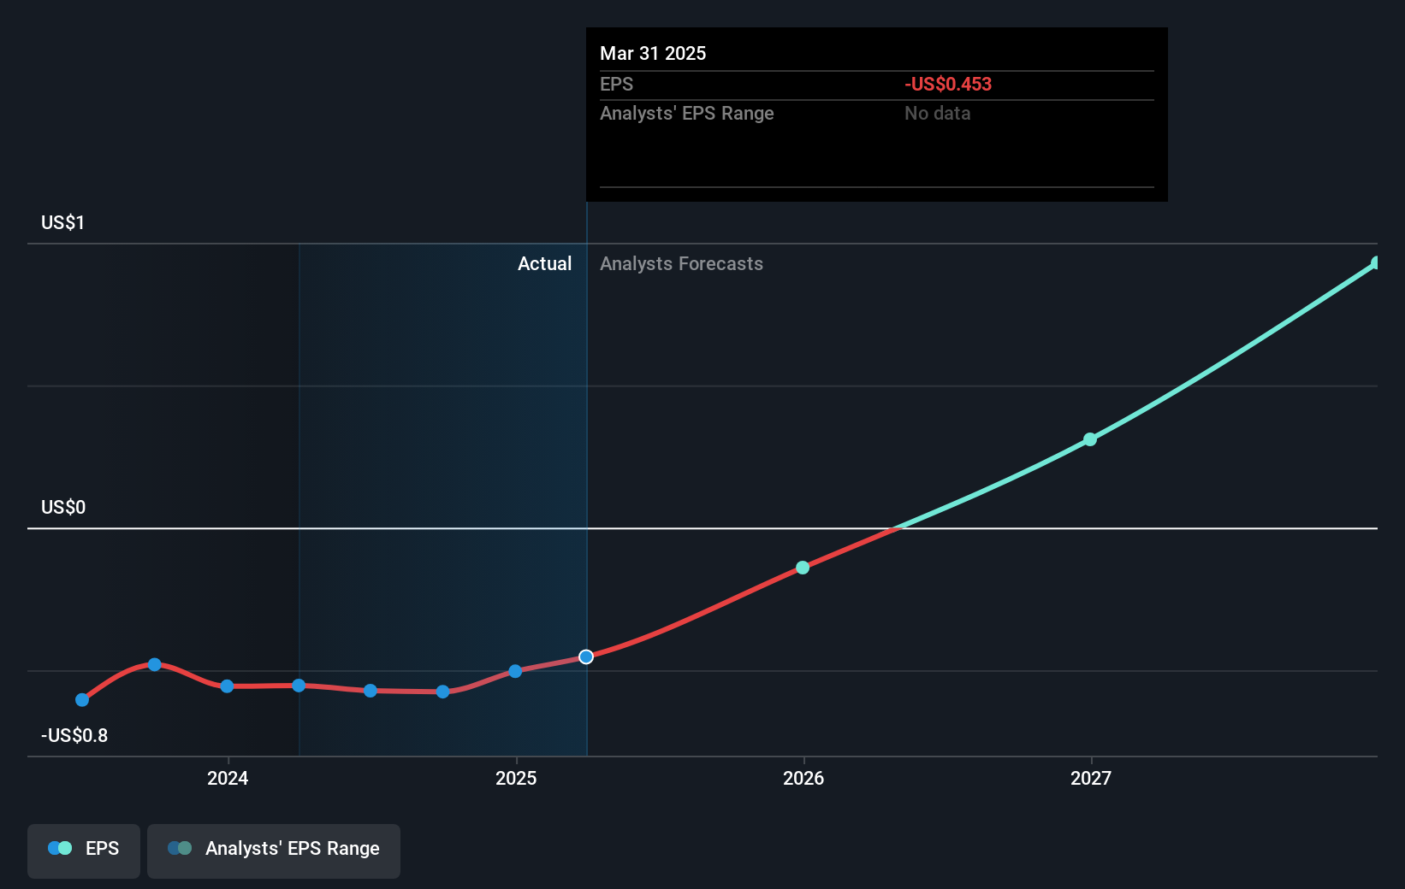Viewport: 1405px width, 889px height.
Task: Toggle the EPS legend series
Action: [x=84, y=851]
